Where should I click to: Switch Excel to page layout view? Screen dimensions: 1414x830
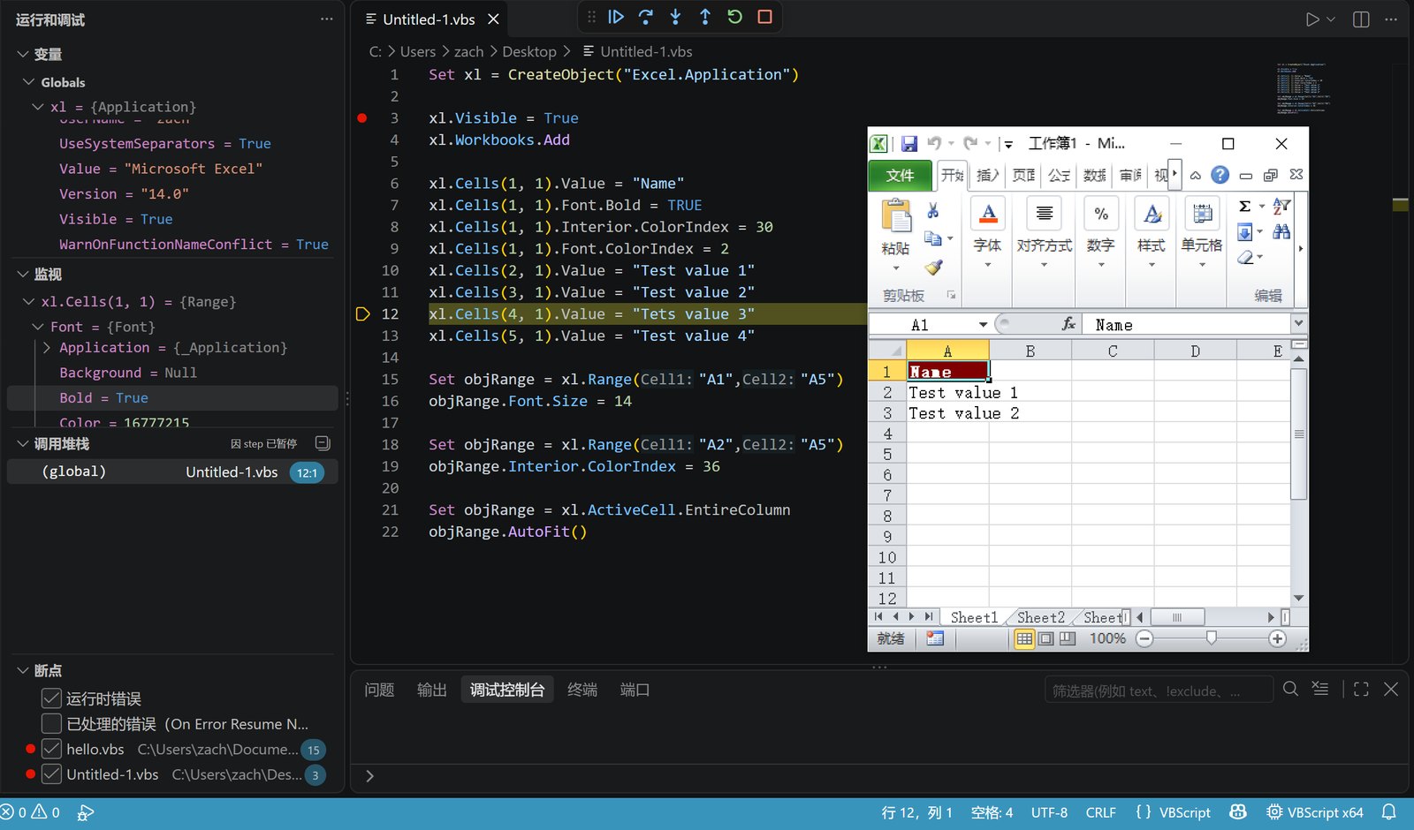click(1046, 638)
